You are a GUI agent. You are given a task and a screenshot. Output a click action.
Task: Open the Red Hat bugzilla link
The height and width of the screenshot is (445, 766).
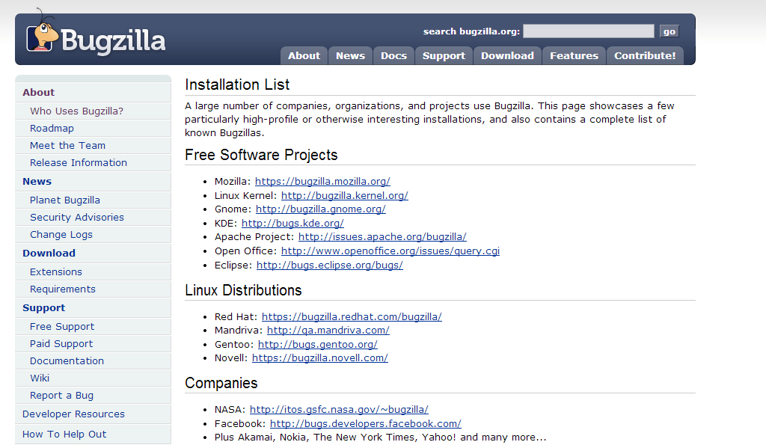click(352, 317)
